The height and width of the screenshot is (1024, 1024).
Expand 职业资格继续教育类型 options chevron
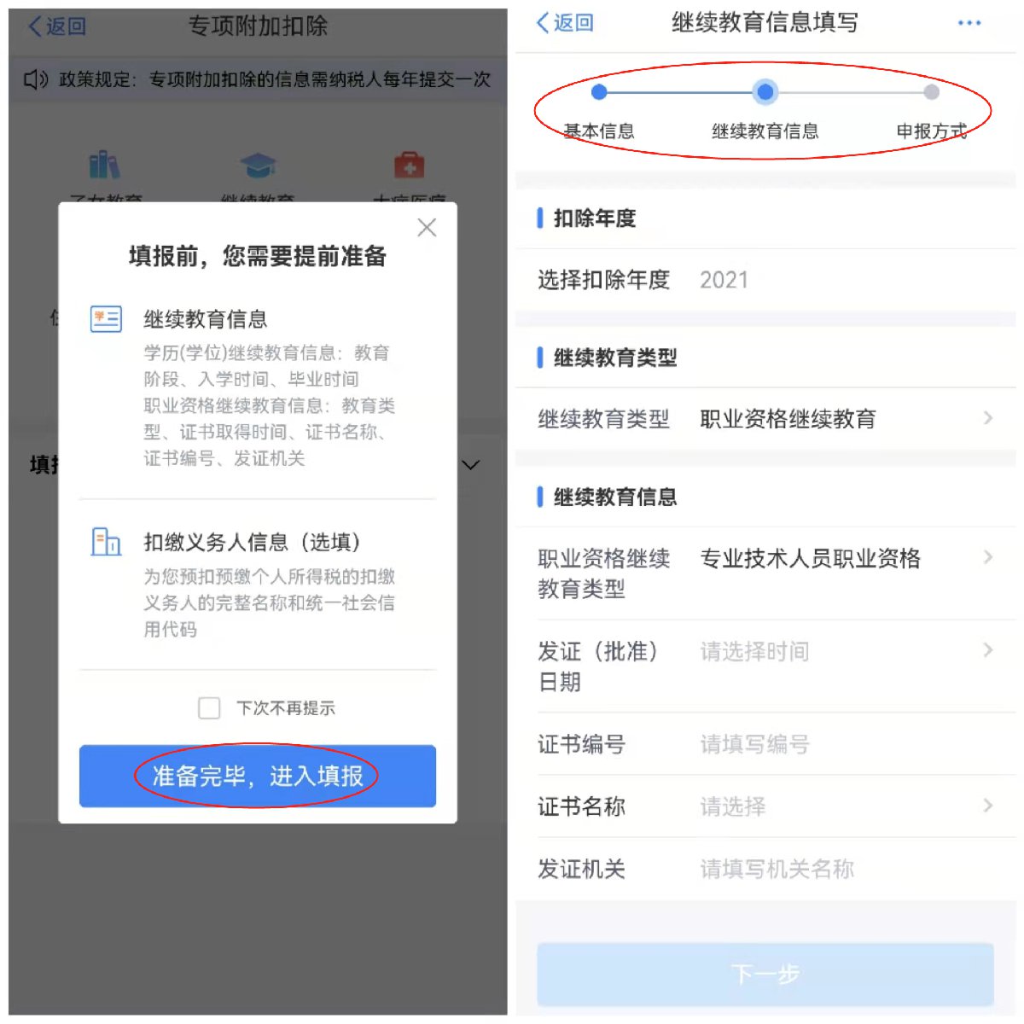click(988, 557)
